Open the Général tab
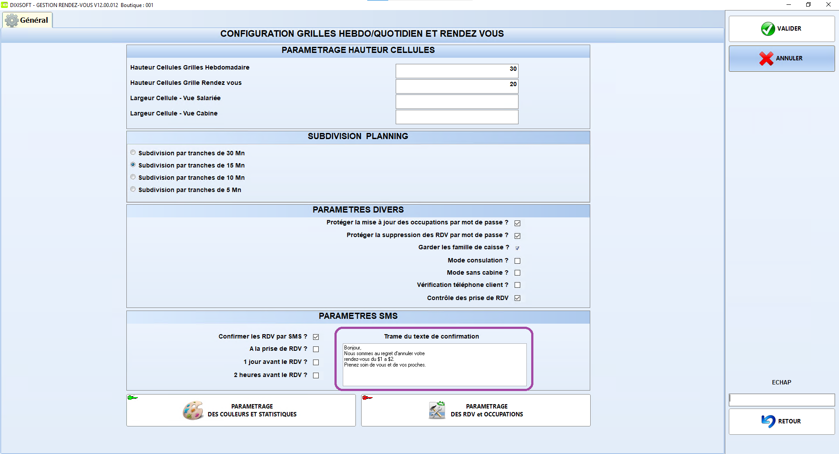 [x=28, y=20]
